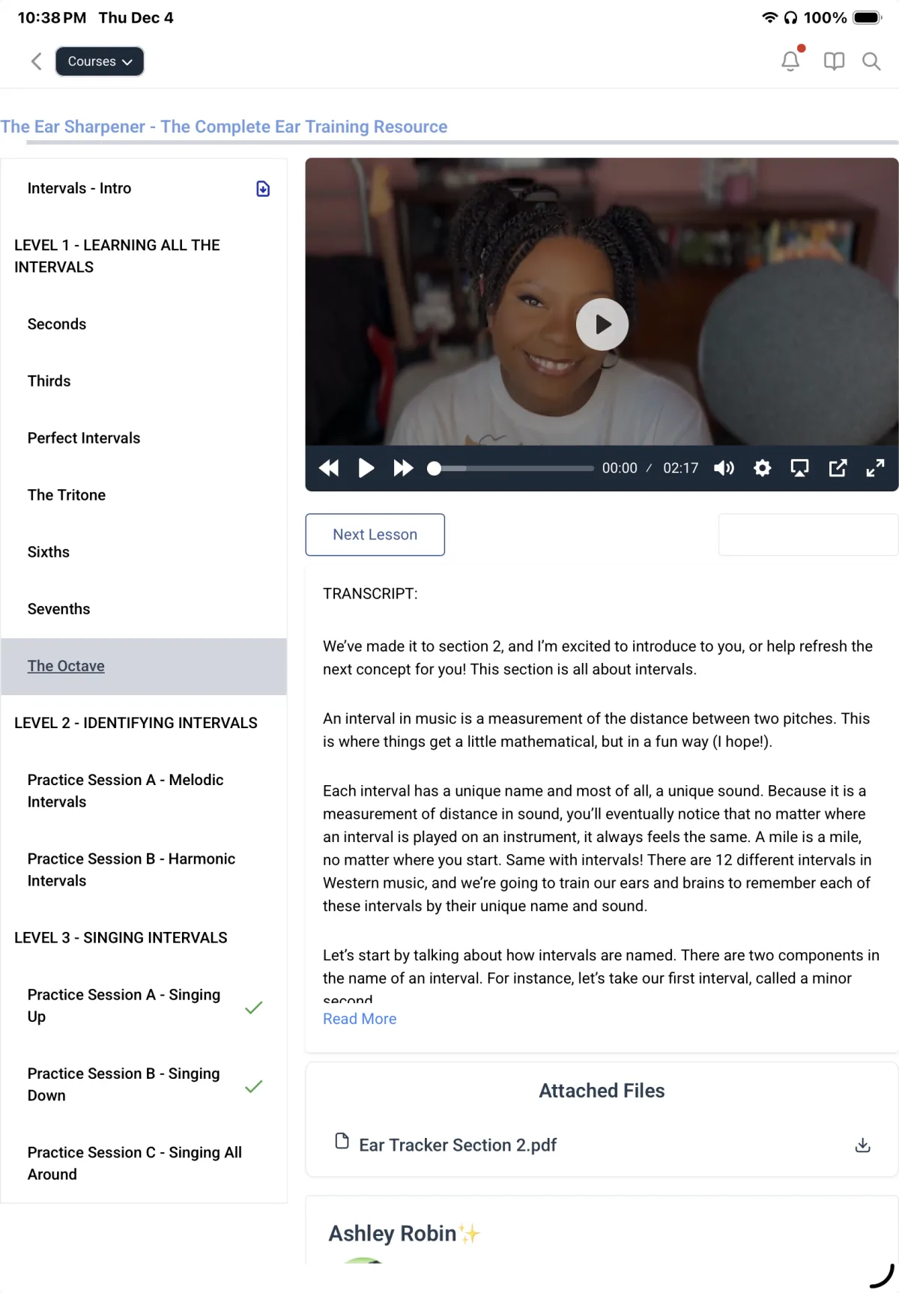Image resolution: width=899 pixels, height=1293 pixels.
Task: Click checkmark next to Singing Up session
Action: (254, 1008)
